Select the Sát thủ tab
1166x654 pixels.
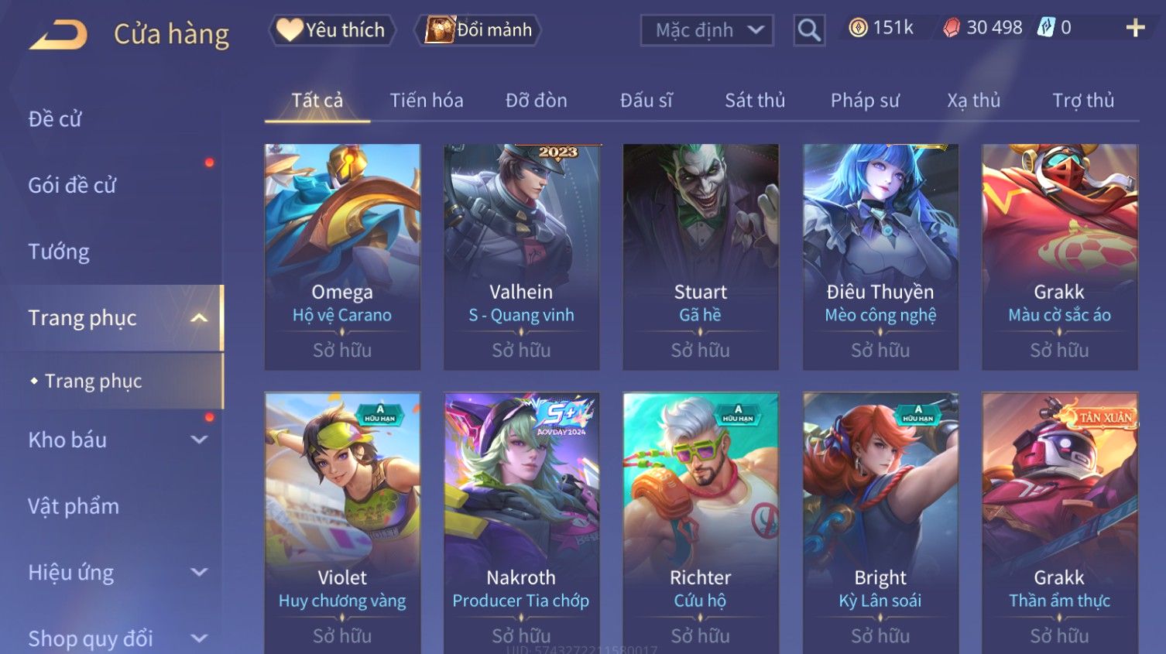pos(755,101)
